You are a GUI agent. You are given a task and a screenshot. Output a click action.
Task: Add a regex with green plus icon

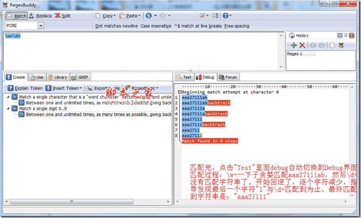pos(293,45)
